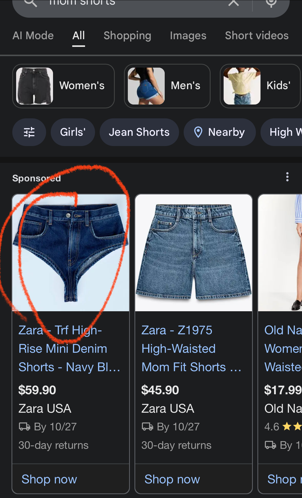The width and height of the screenshot is (302, 498).
Task: Open the Short videos tab
Action: [257, 36]
